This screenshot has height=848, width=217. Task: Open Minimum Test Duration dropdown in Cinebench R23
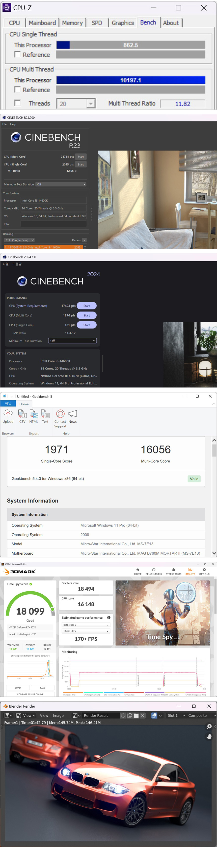click(61, 184)
